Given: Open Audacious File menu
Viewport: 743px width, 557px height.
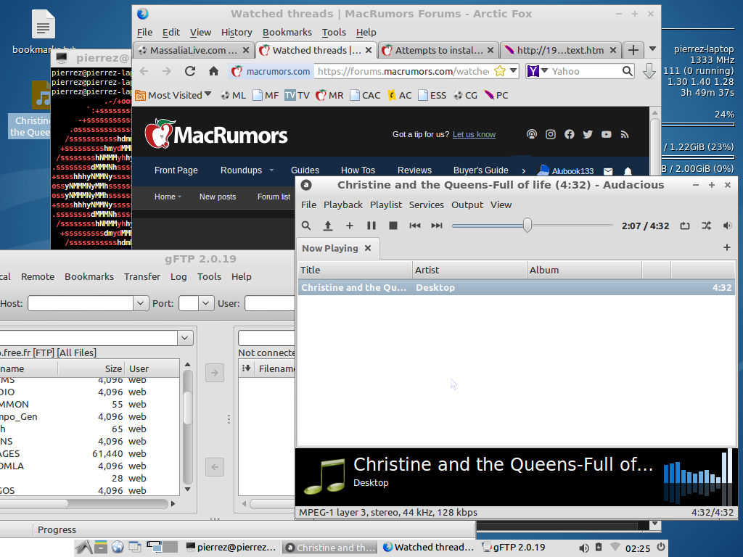Looking at the screenshot, I should point(308,205).
